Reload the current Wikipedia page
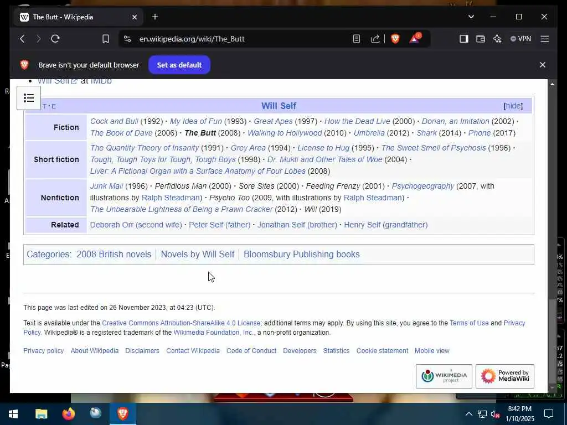This screenshot has height=425, width=567. 55,39
